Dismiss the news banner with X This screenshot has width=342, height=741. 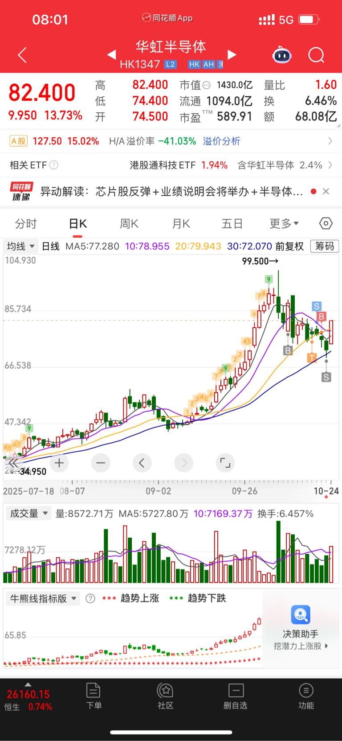click(x=326, y=191)
